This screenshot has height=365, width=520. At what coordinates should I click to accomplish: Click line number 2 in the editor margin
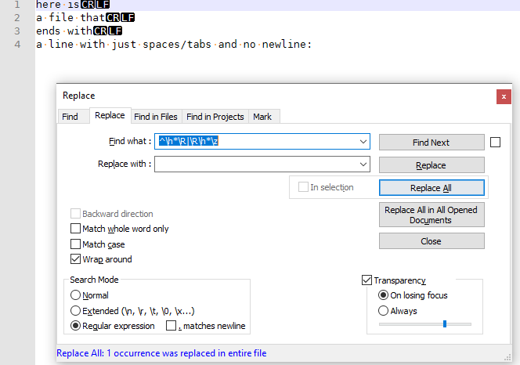(x=17, y=17)
